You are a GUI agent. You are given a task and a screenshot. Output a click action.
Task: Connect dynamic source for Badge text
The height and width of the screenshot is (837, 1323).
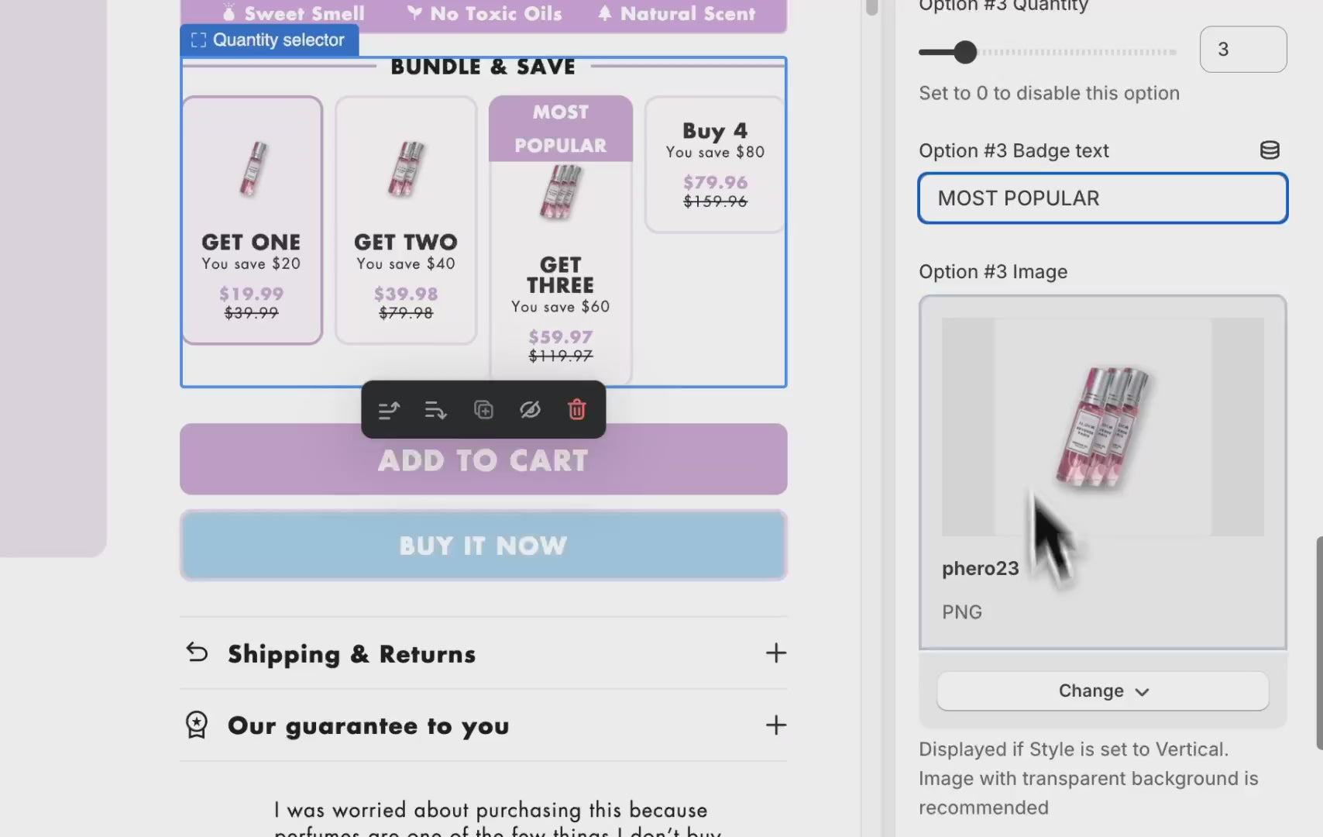1270,150
